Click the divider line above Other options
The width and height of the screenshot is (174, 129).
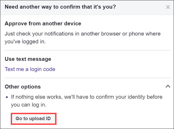pos(87,78)
